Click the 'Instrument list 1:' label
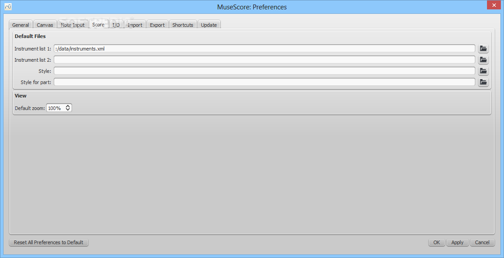 [33, 49]
